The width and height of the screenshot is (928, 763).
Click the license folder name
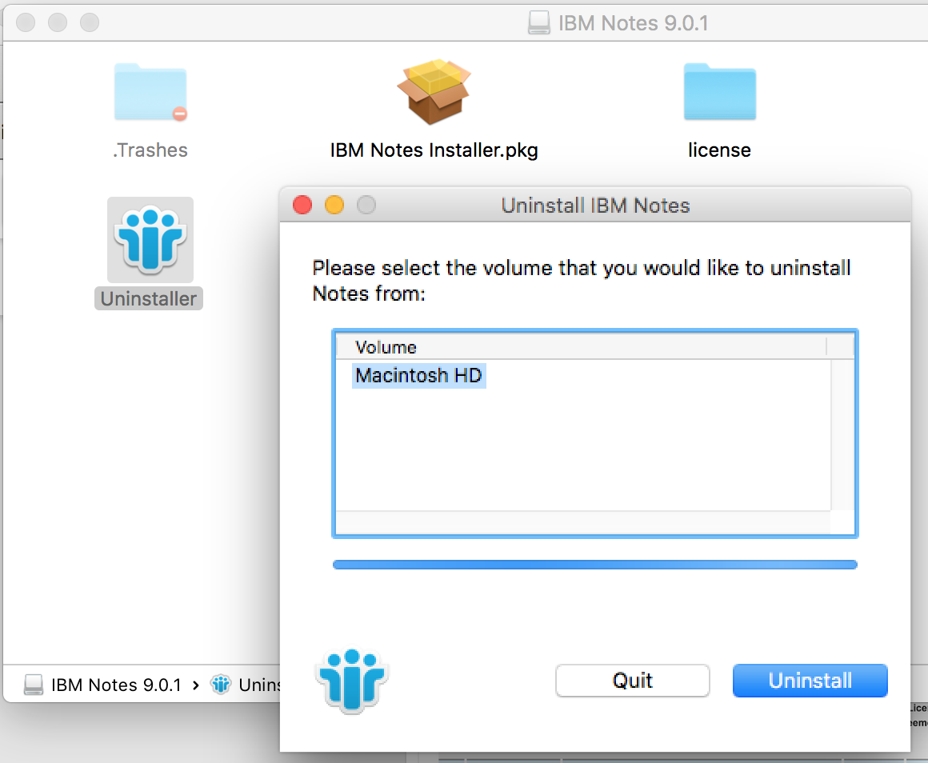(x=719, y=150)
